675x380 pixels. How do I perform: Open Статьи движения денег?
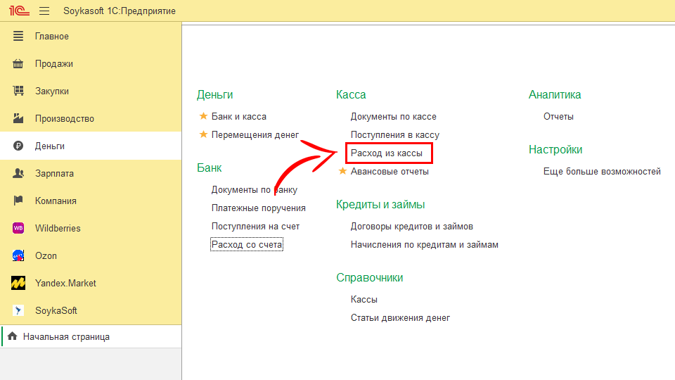(400, 317)
